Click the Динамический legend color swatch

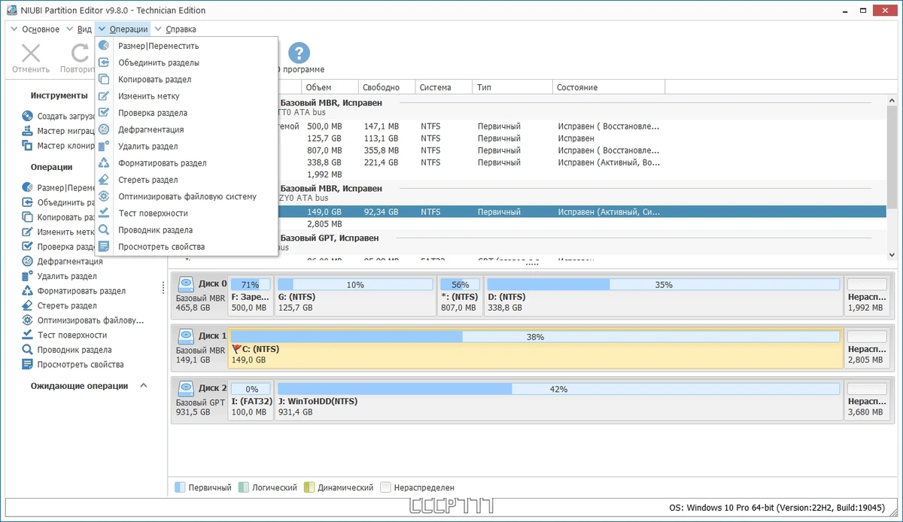point(309,487)
